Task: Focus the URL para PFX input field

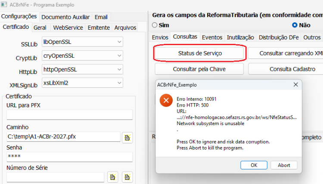Action: tap(70, 115)
